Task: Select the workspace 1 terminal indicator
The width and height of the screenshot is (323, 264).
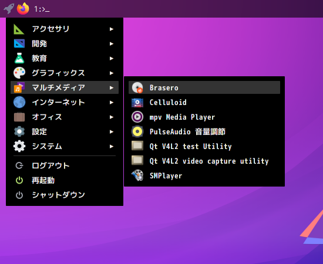Action: click(x=42, y=9)
